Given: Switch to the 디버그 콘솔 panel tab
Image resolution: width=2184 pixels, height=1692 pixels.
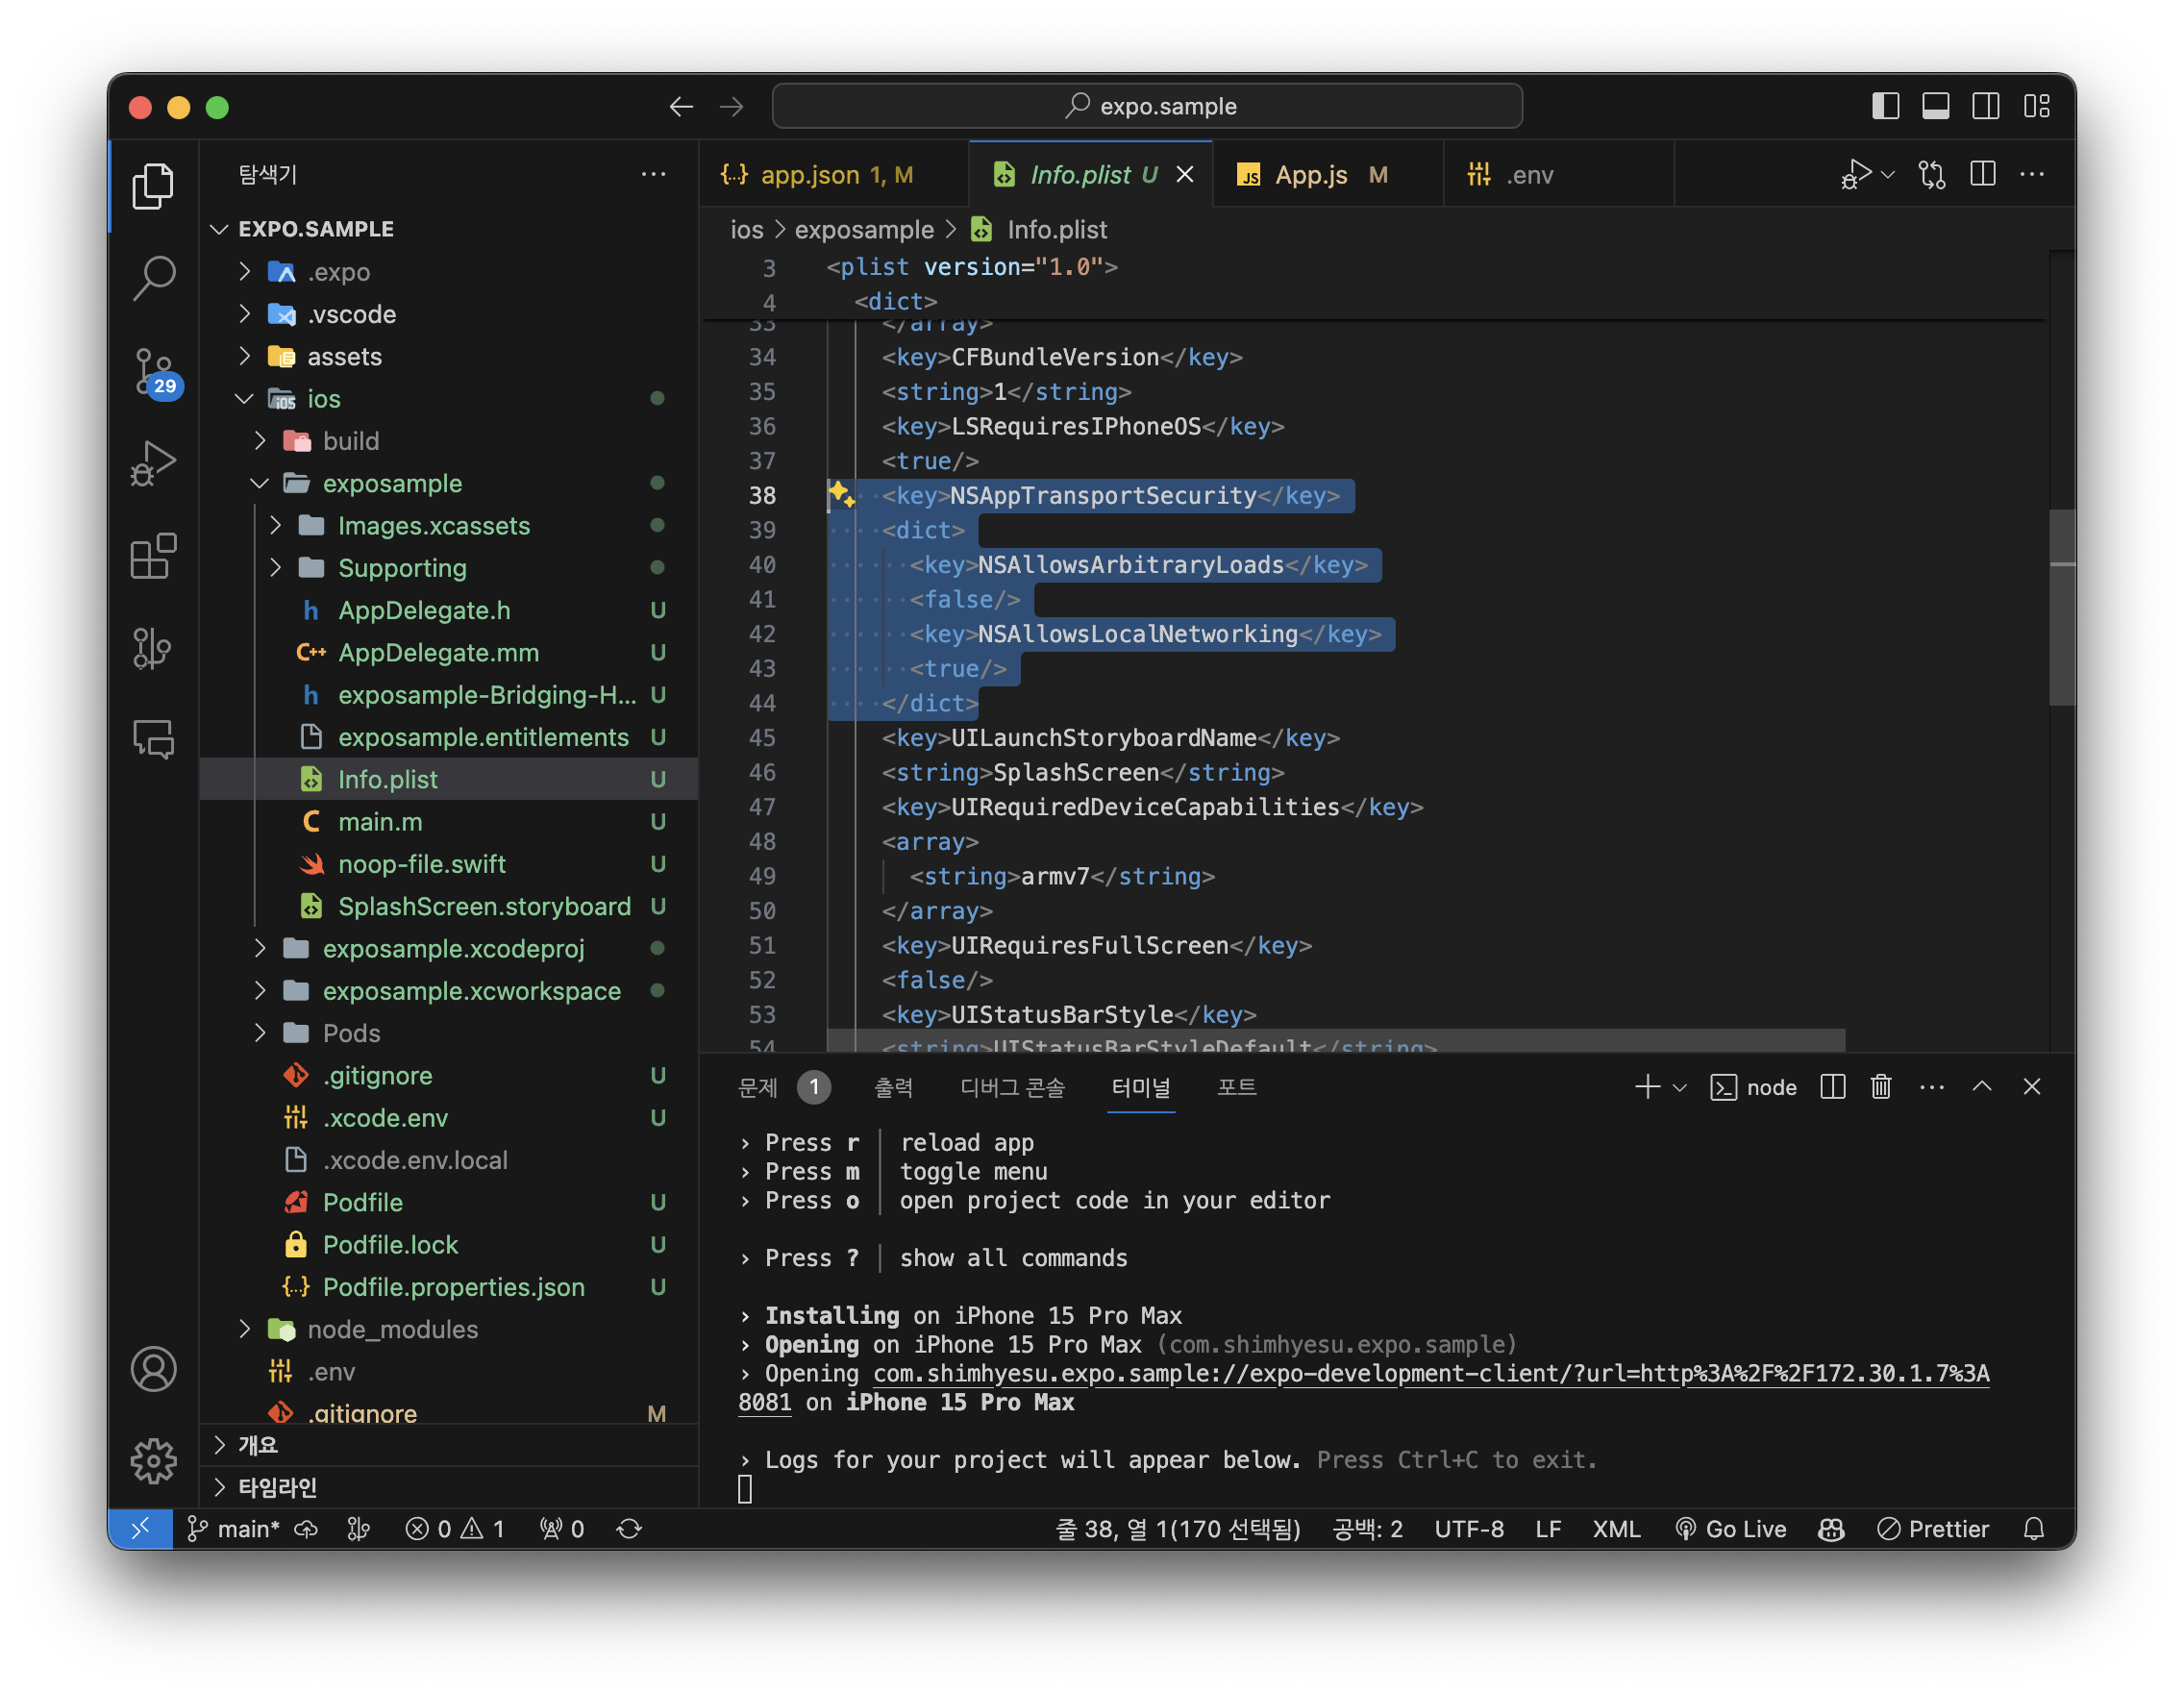Looking at the screenshot, I should (x=1012, y=1087).
